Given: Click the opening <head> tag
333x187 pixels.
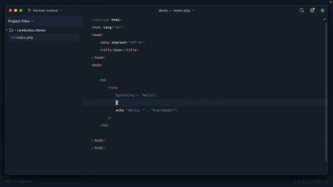Looking at the screenshot, I should 97,35.
